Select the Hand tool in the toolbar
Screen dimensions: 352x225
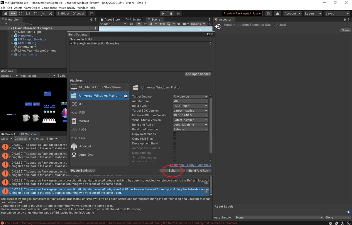[x=6, y=14]
